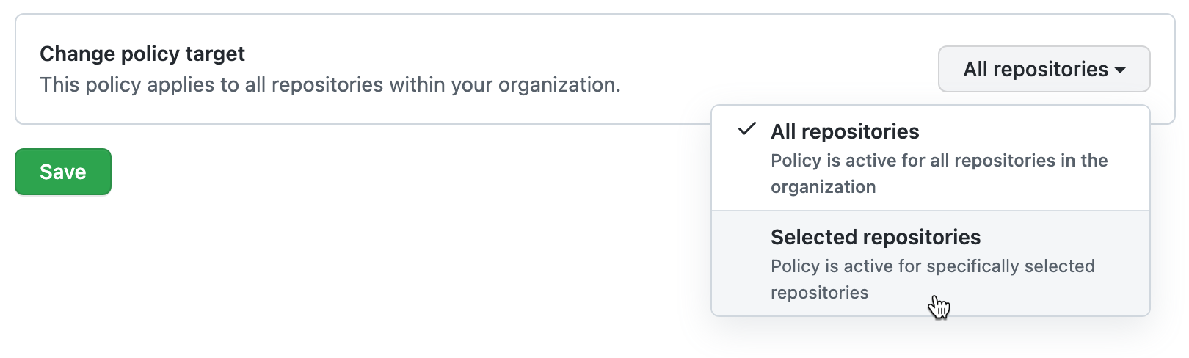This screenshot has height=358, width=1189.
Task: Click the green Save button
Action: click(63, 172)
